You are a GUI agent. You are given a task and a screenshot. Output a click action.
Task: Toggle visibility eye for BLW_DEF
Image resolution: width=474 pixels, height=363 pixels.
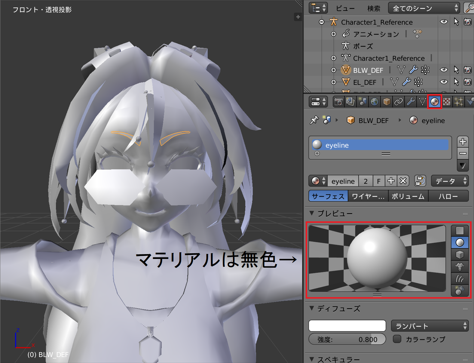444,70
